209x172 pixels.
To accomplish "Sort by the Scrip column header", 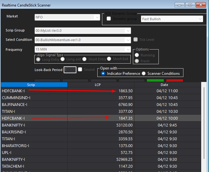I will tap(34, 85).
